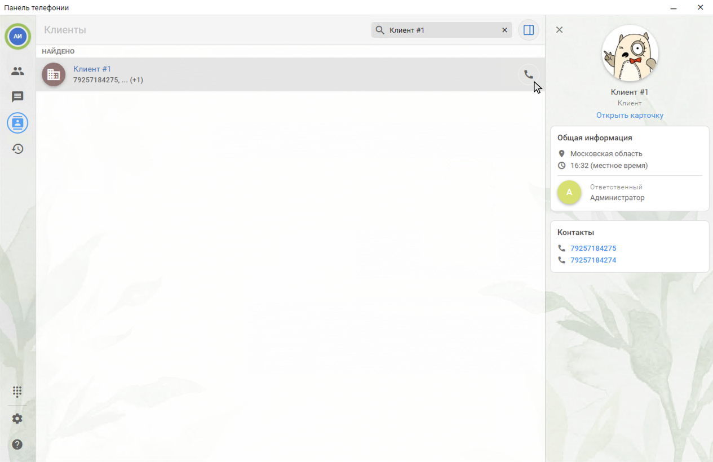Screen dimensions: 713x462
Task: Click the search field with Клиент #1
Action: (440, 30)
